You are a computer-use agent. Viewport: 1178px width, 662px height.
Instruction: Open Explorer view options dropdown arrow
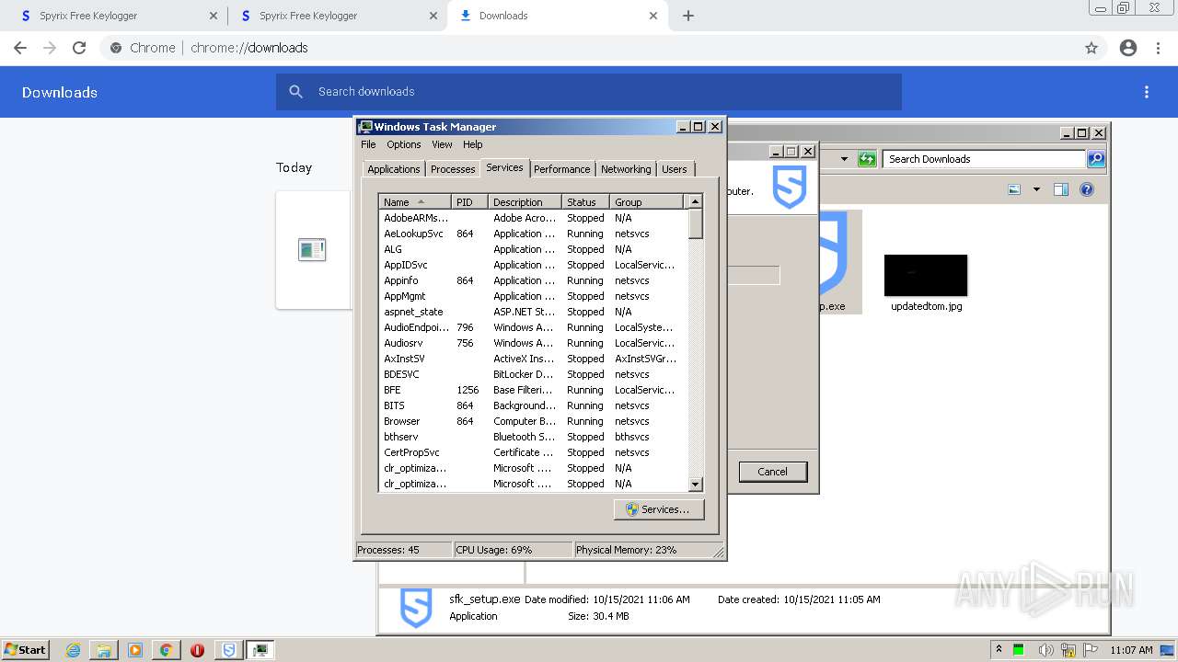(x=1036, y=189)
